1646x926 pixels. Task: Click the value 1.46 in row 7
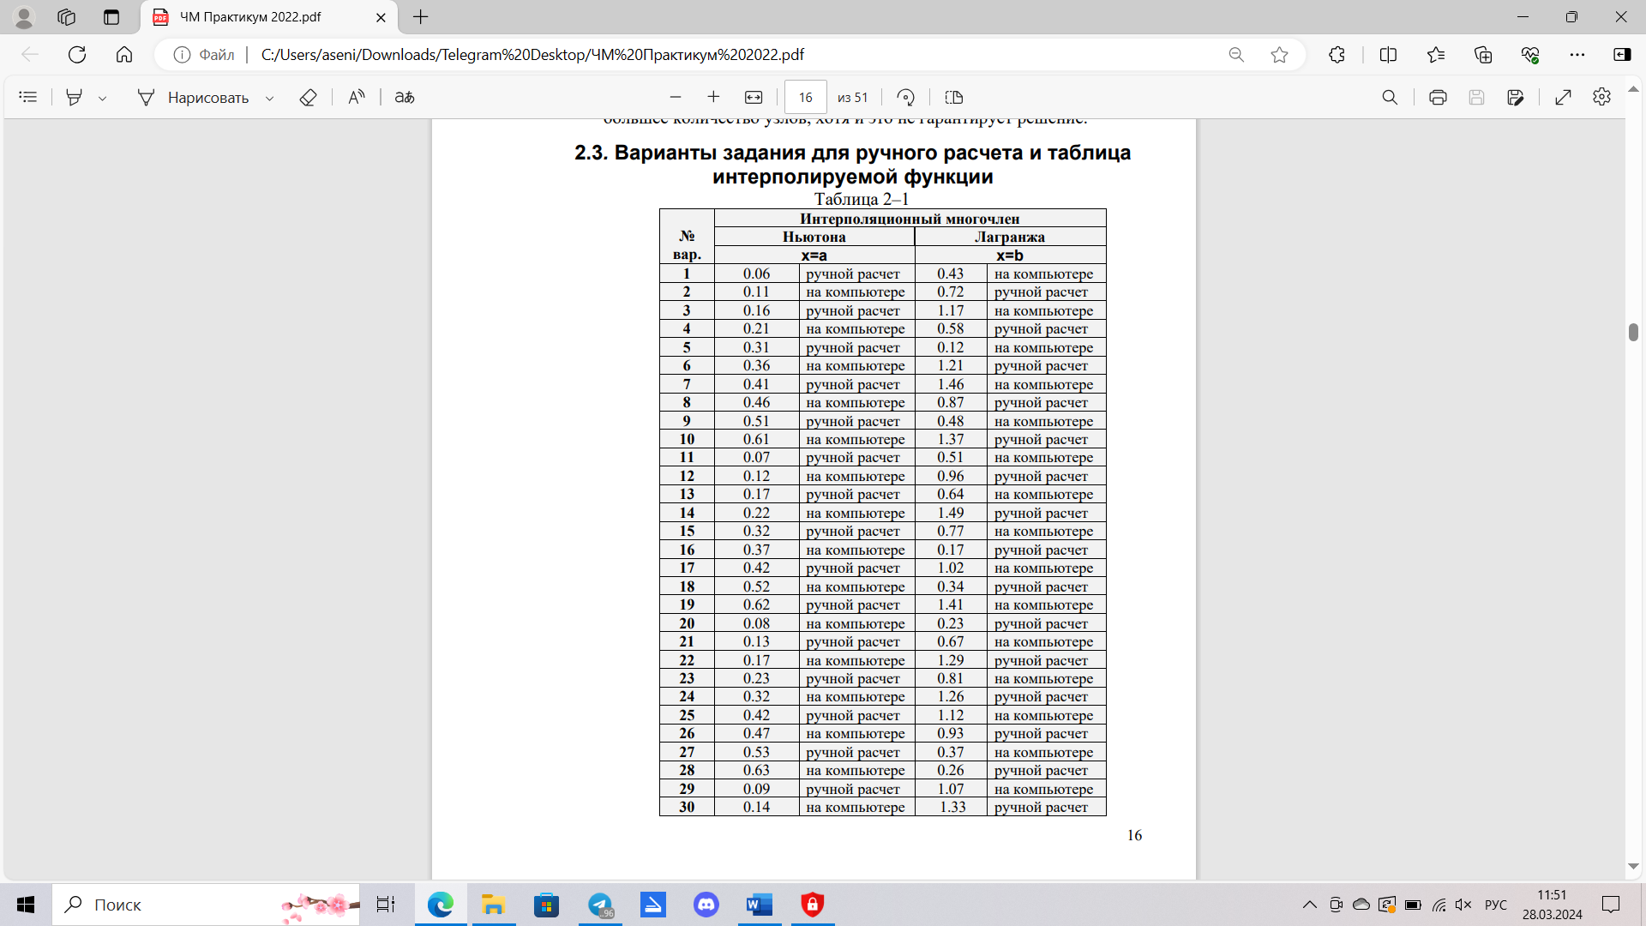[x=950, y=384]
